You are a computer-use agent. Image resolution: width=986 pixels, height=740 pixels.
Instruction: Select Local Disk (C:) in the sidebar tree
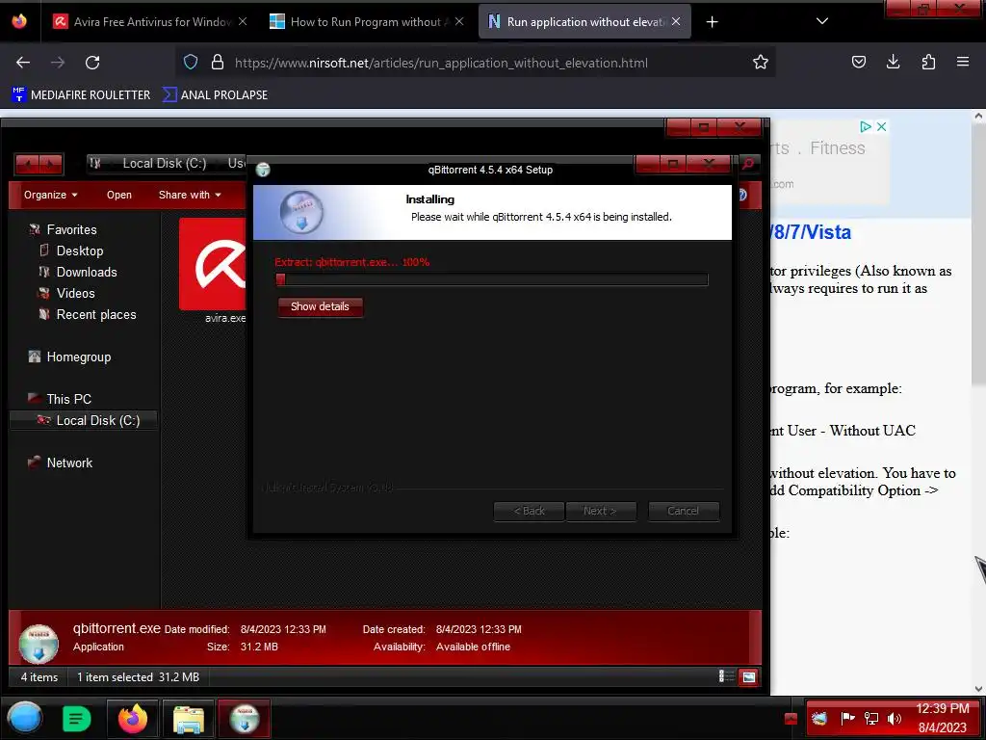pyautogui.click(x=84, y=420)
